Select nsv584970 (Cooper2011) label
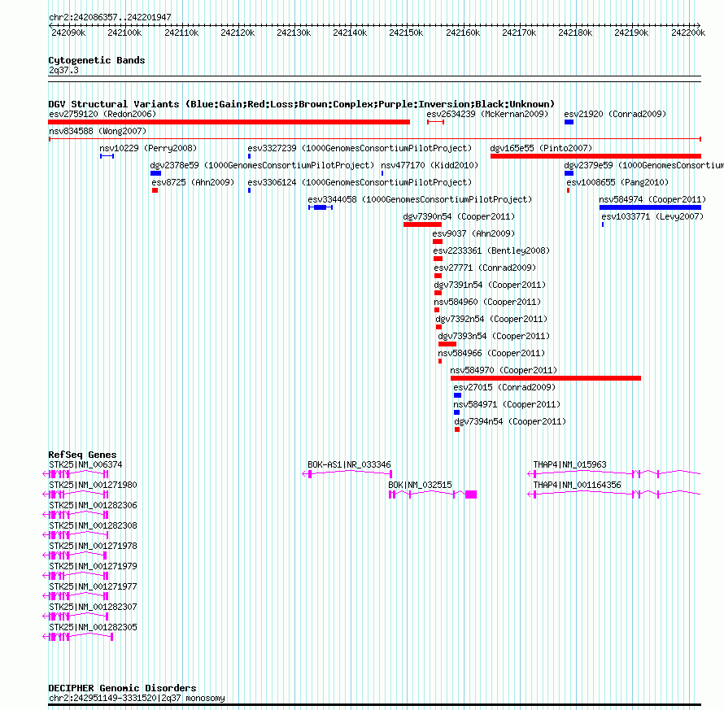 click(504, 370)
